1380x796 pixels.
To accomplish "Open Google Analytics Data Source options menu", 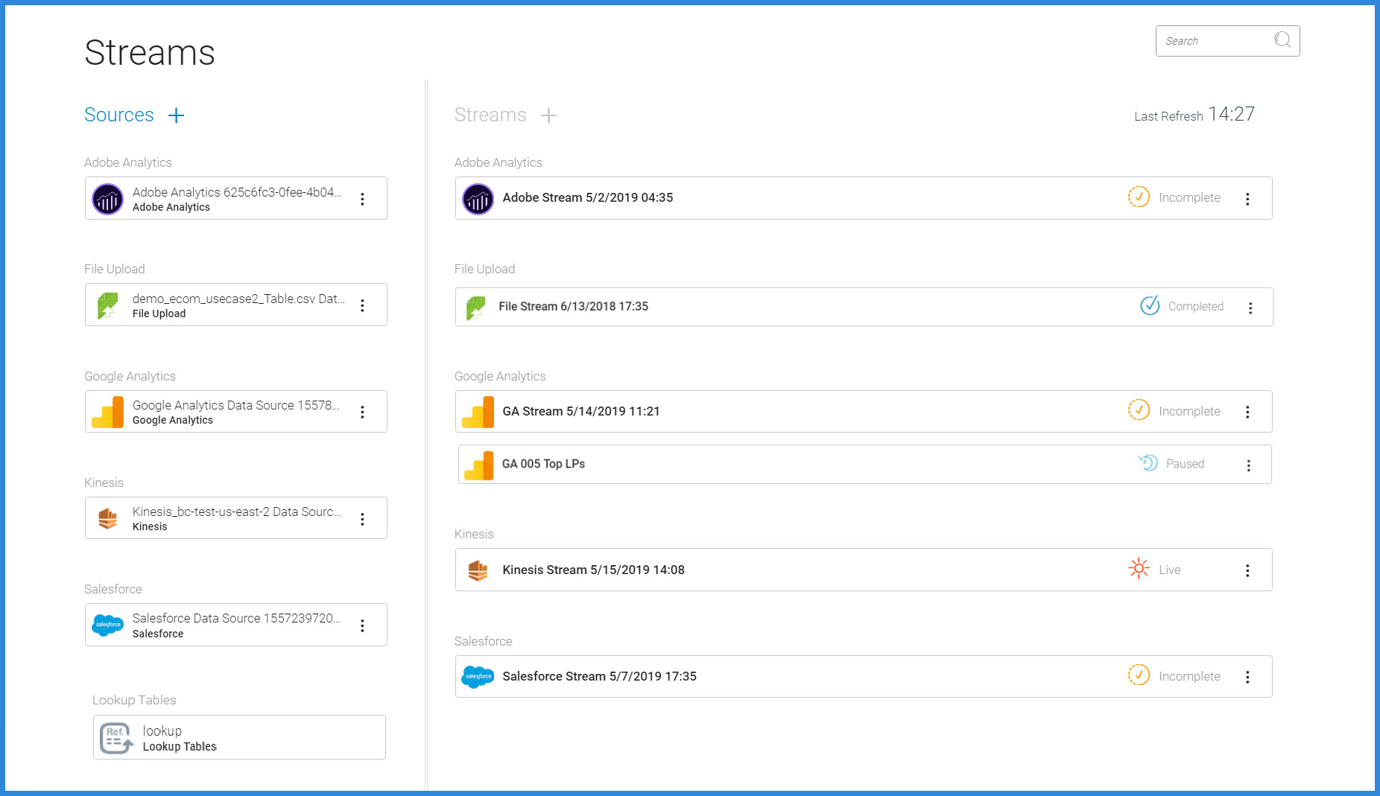I will 362,412.
